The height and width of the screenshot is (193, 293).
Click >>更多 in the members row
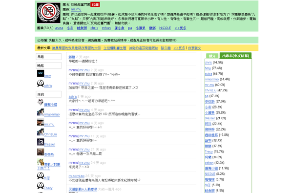point(181,28)
